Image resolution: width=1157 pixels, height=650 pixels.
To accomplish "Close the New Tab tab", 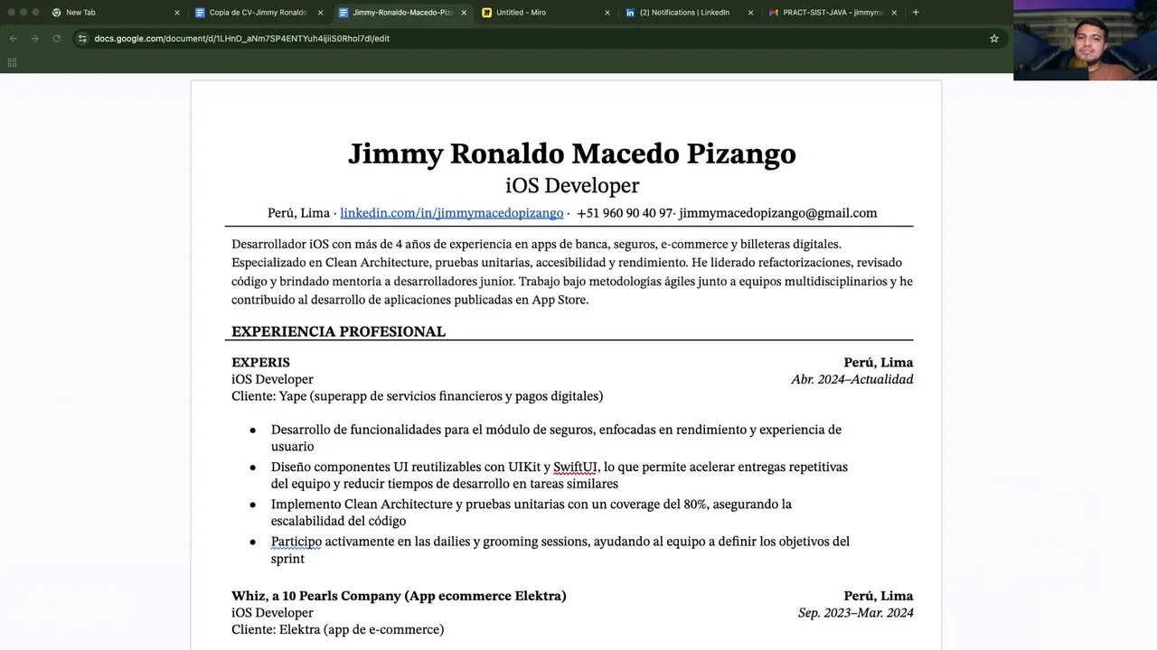I will pos(177,13).
